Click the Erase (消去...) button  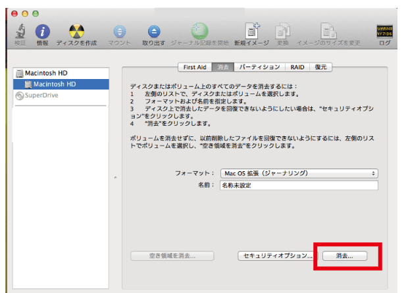coord(345,256)
